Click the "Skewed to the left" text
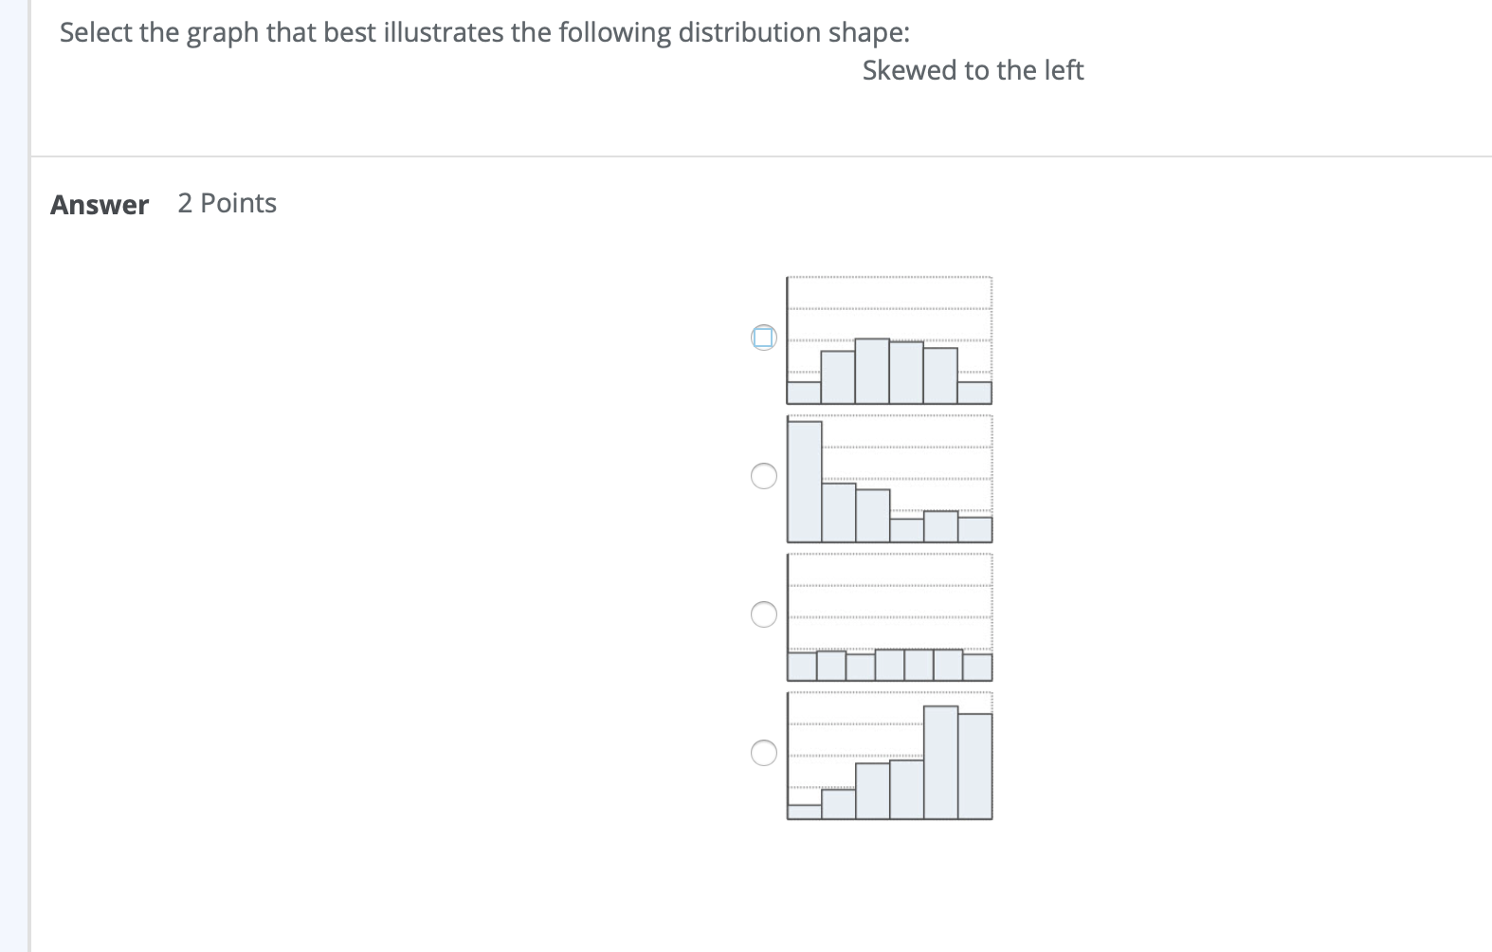 [973, 70]
